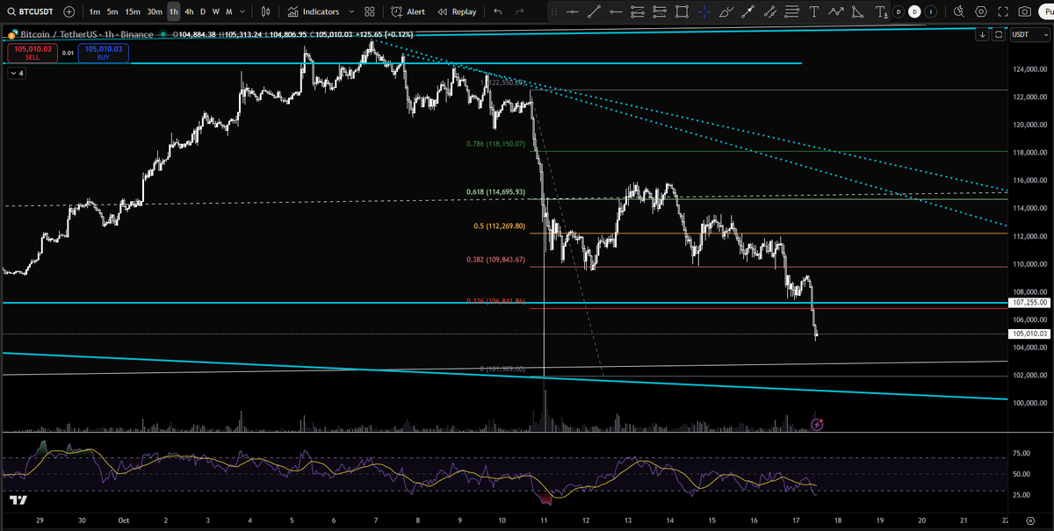This screenshot has height=531, width=1054.
Task: Toggle the auto-fit scale icon beside USDT
Action: [x=999, y=34]
